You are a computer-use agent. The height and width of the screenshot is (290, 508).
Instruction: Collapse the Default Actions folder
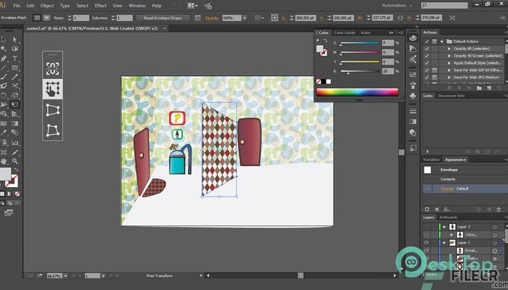pos(442,41)
